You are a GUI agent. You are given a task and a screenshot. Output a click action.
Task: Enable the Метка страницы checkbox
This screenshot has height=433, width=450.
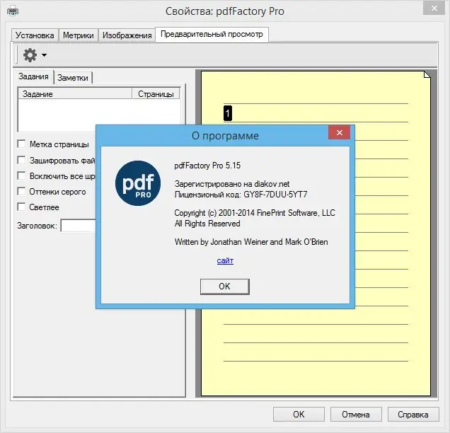pyautogui.click(x=21, y=144)
